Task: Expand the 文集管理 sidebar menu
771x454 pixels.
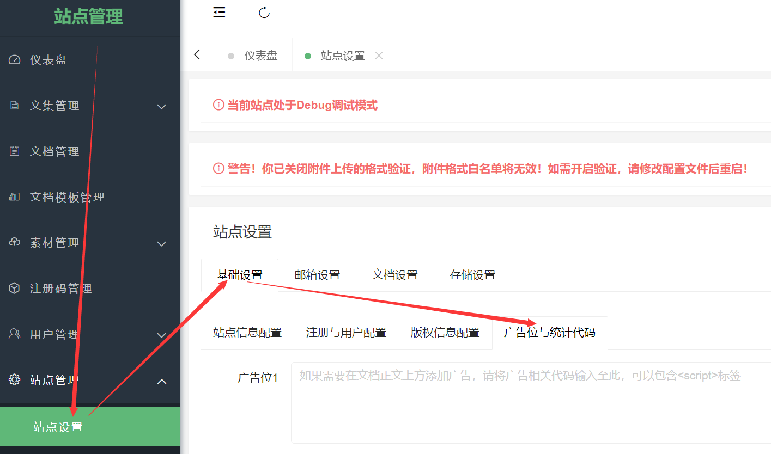Action: (161, 106)
